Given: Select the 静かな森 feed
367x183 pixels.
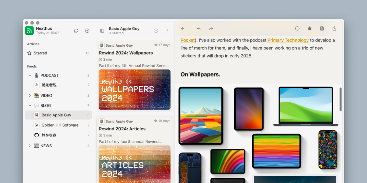Looking at the screenshot, I should (x=58, y=135).
